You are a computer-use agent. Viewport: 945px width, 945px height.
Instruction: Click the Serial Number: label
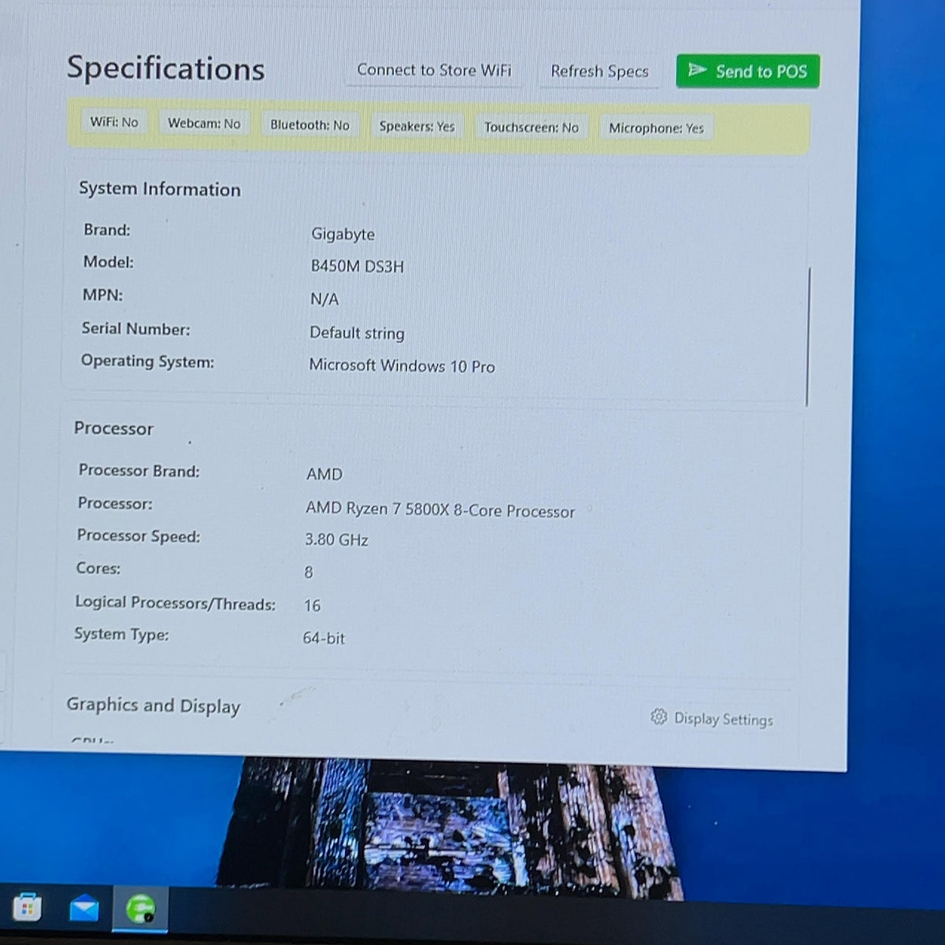tap(135, 329)
